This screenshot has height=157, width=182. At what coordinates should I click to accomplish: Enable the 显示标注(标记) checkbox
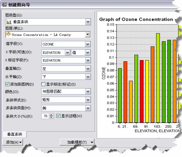43,84
